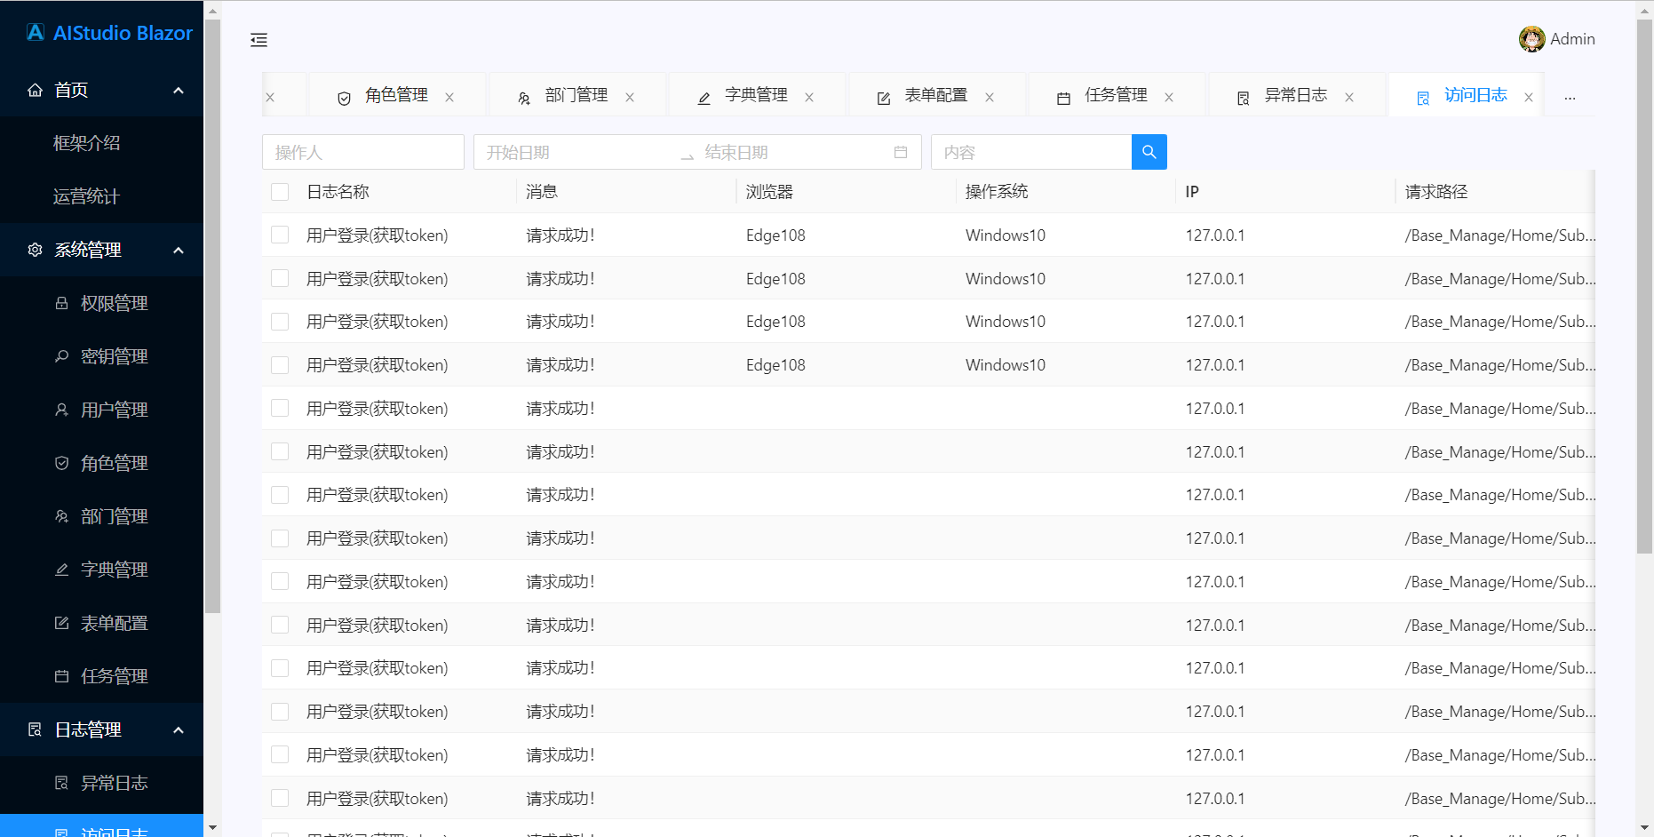Image resolution: width=1654 pixels, height=837 pixels.
Task: Switch to the 任务管理 tab
Action: tap(1115, 95)
